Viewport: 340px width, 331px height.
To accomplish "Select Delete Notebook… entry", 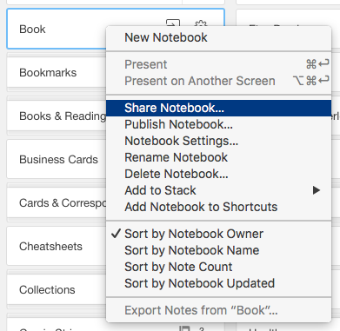I will click(x=219, y=174).
